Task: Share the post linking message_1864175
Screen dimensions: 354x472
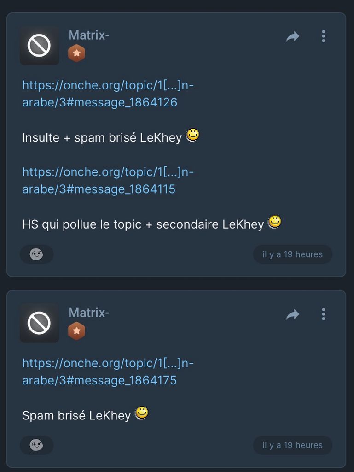Action: click(292, 314)
